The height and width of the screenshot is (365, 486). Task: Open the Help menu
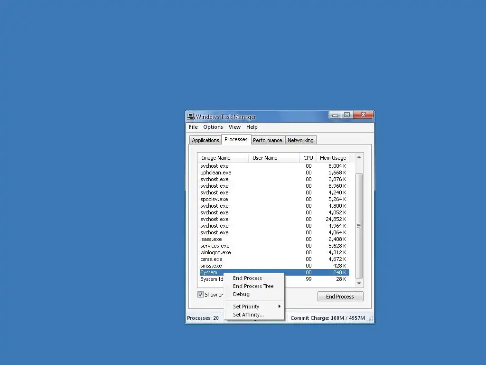(252, 127)
